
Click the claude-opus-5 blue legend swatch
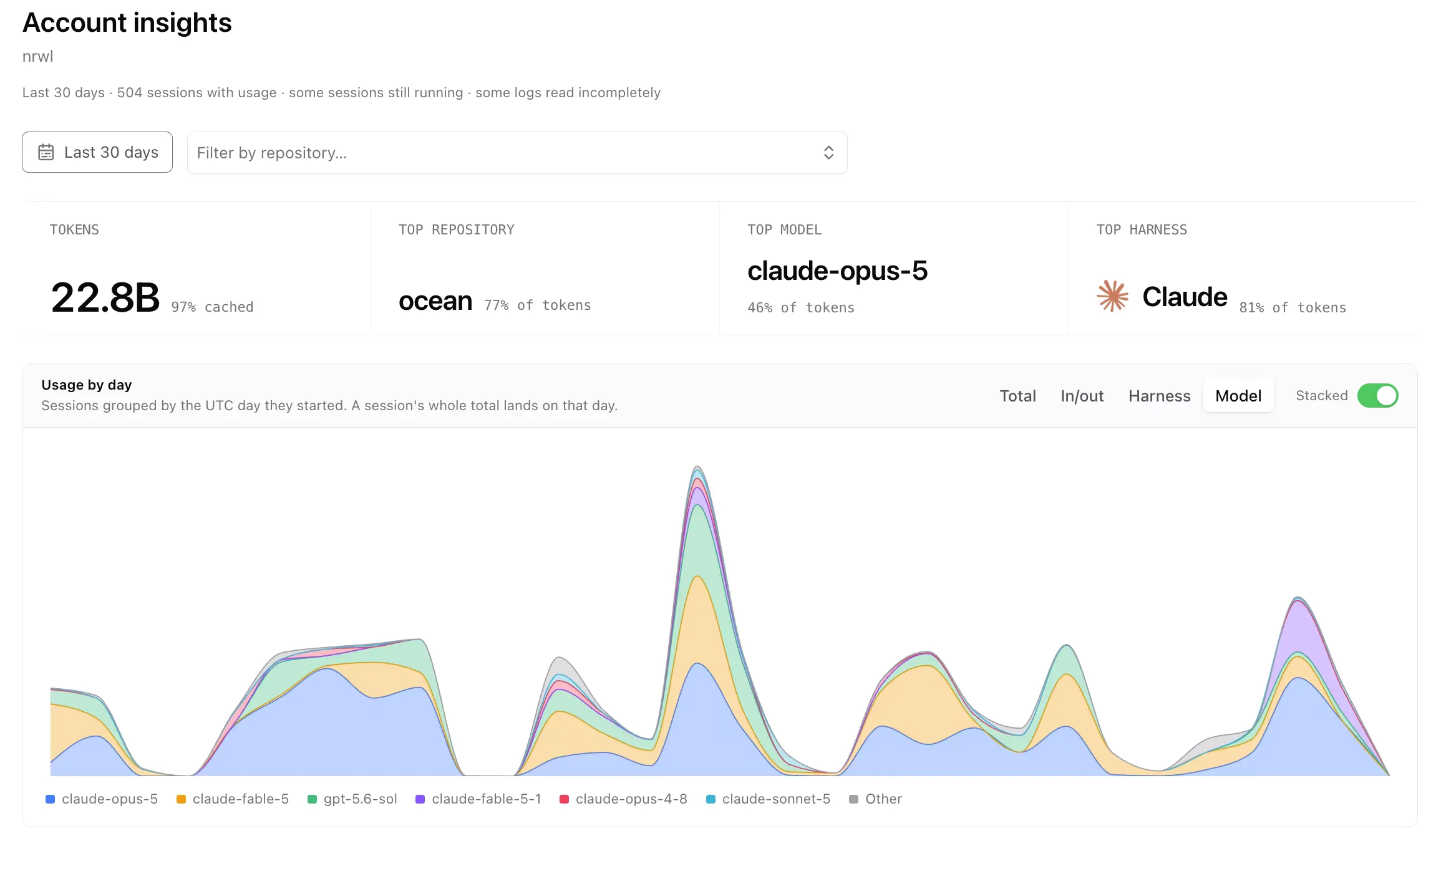coord(51,799)
